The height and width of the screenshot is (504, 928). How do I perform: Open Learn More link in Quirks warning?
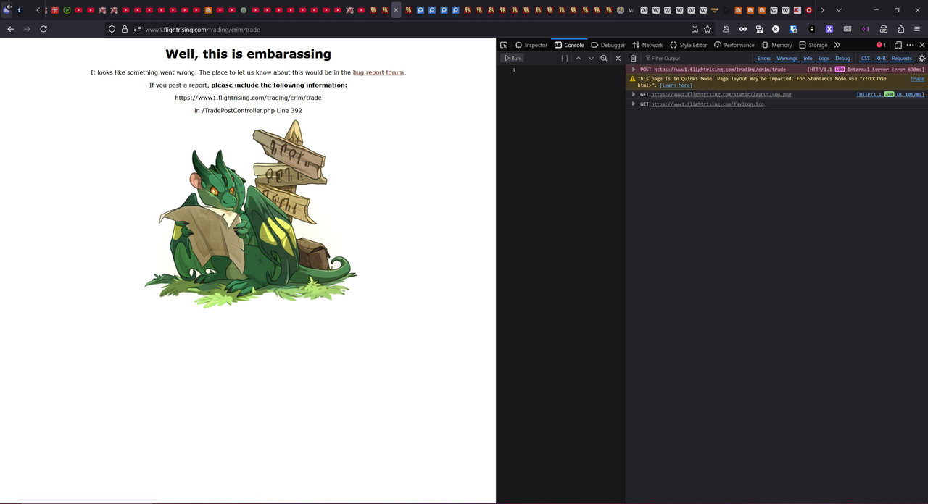(x=676, y=85)
